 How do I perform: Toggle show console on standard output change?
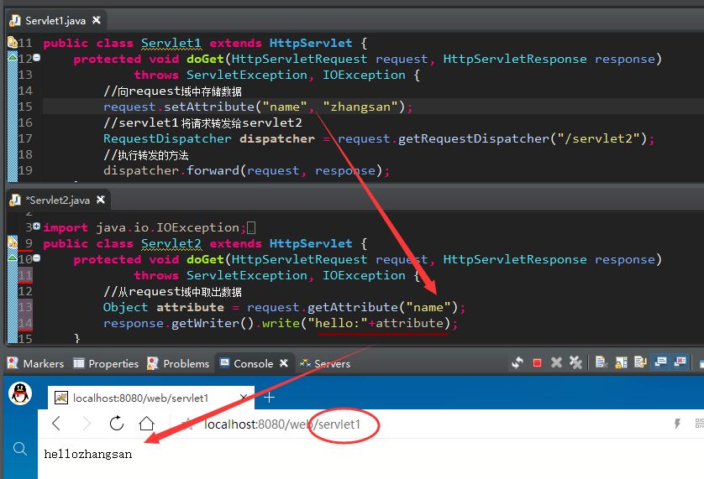(x=660, y=363)
